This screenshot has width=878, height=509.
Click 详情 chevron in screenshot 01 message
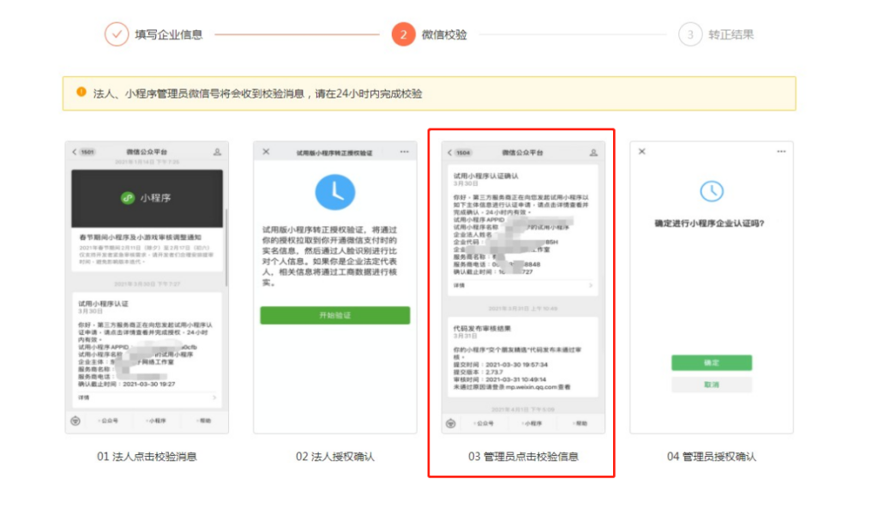click(213, 398)
